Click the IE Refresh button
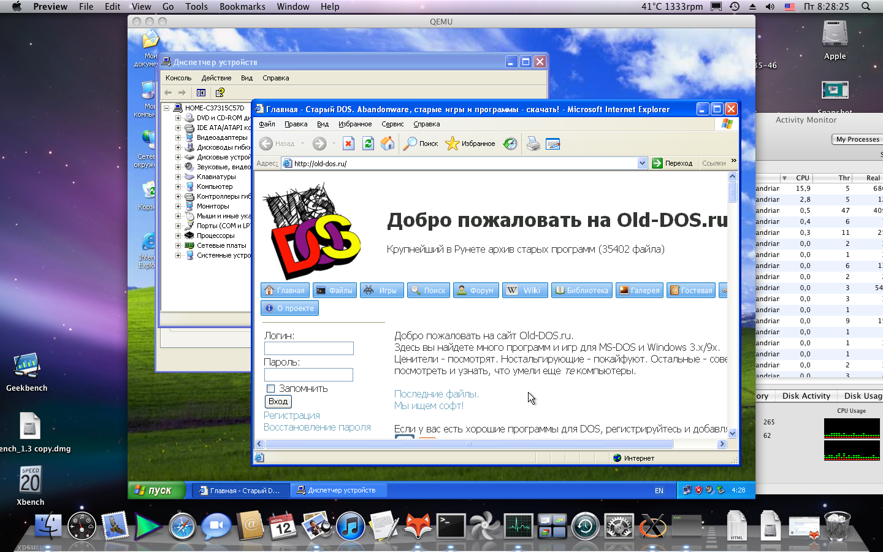 tap(368, 144)
